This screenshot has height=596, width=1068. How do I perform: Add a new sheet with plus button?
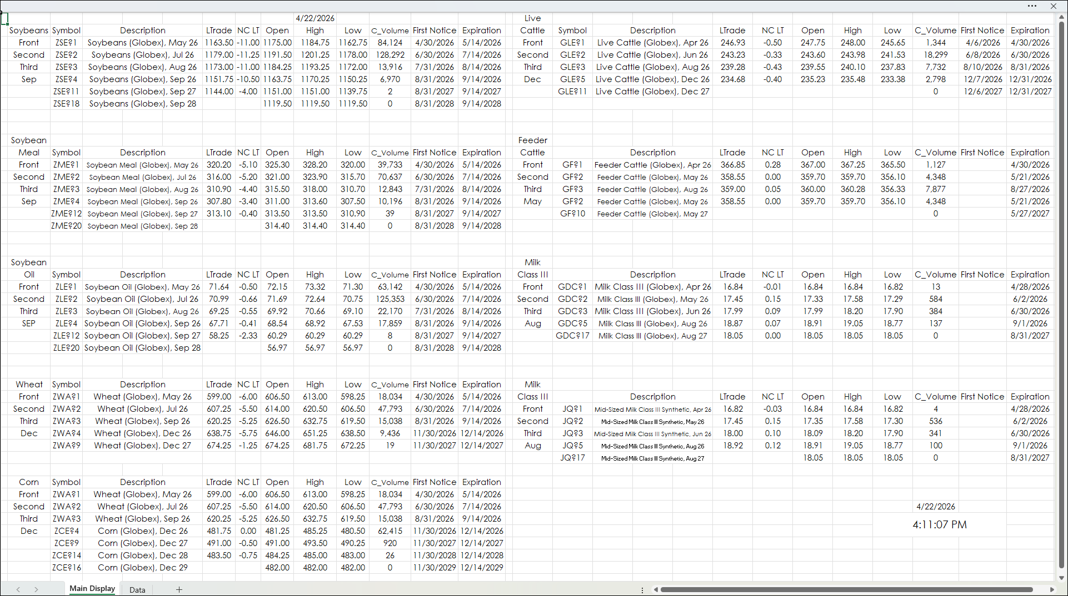coord(179,589)
